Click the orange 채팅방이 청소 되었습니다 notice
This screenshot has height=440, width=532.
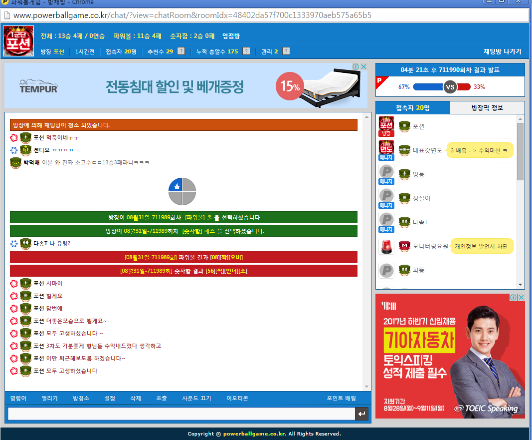pos(183,125)
